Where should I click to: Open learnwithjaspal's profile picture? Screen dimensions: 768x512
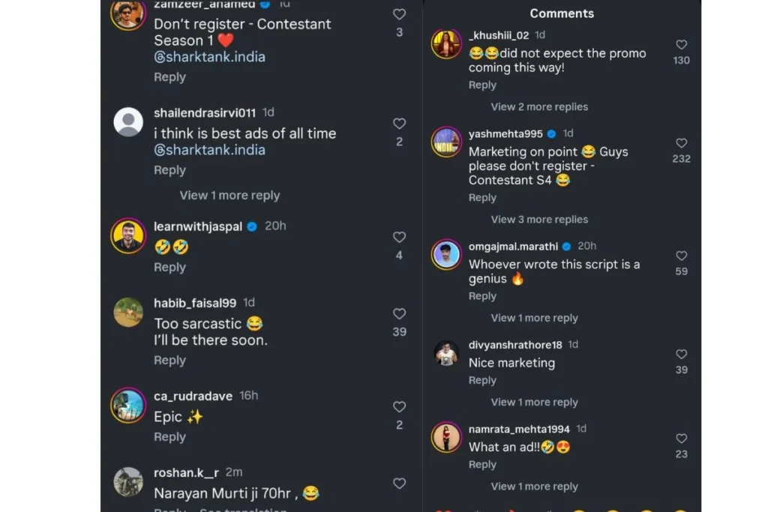click(128, 236)
